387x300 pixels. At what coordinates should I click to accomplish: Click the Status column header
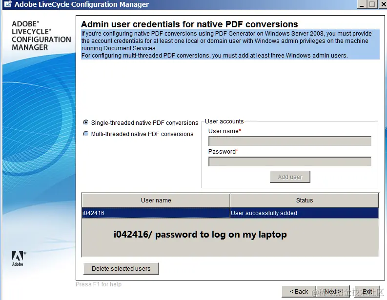305,200
